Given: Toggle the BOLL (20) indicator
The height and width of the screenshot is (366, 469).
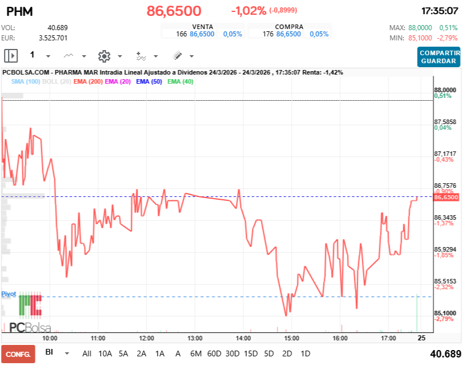Looking at the screenshot, I should click(x=56, y=81).
